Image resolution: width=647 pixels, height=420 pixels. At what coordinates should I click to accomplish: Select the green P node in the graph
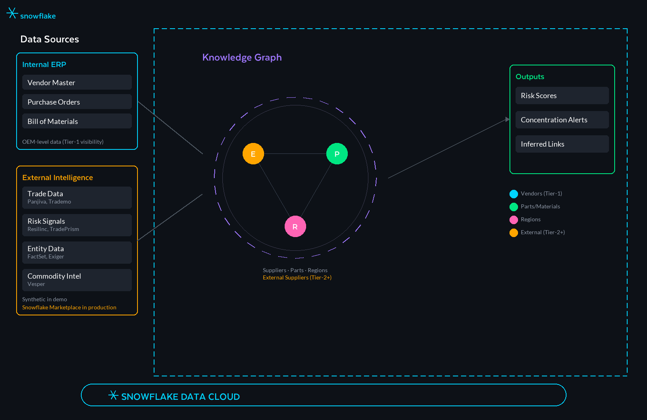point(337,154)
